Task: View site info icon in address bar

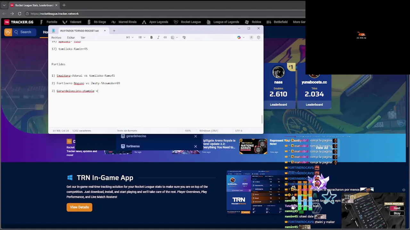Action: 27,14
